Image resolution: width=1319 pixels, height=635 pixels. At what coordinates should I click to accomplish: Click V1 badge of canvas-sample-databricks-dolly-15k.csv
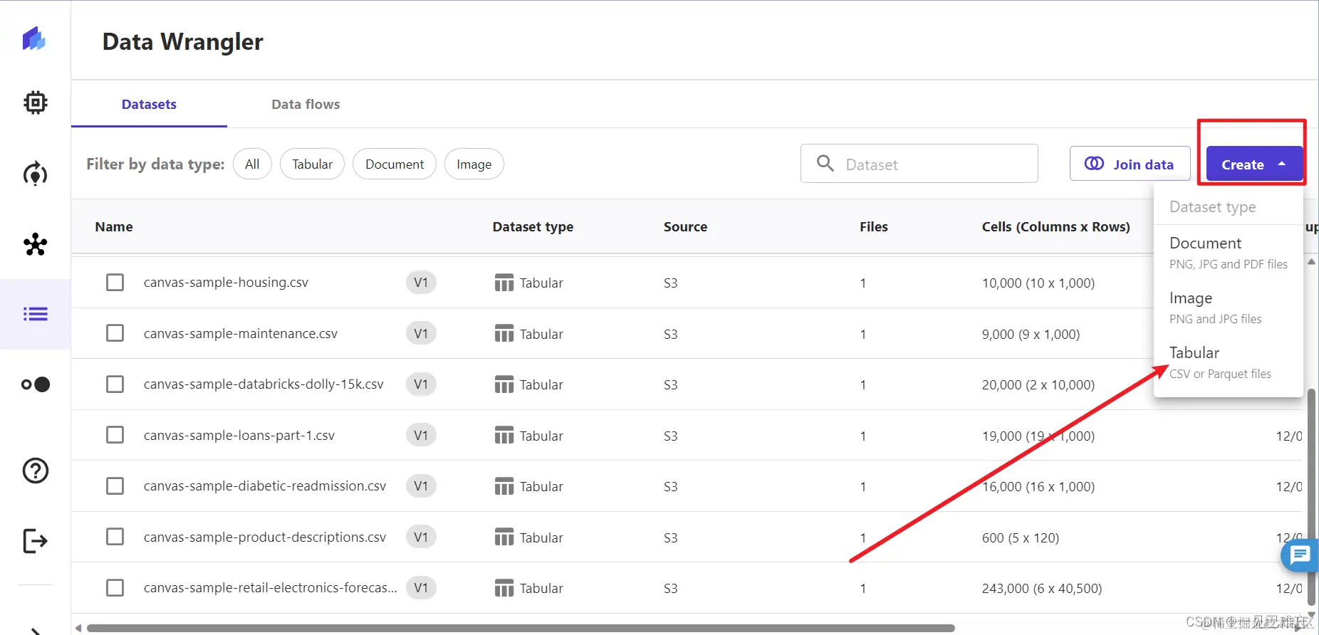[x=421, y=384]
